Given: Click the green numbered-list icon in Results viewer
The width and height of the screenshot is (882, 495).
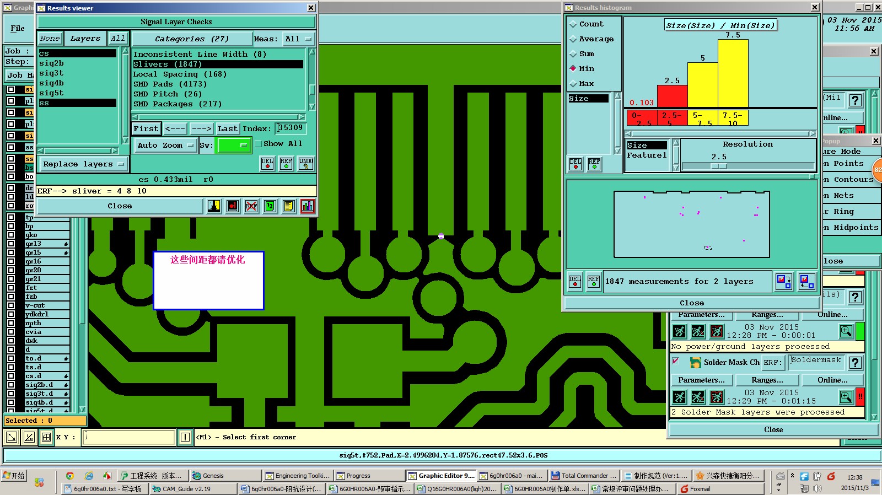Looking at the screenshot, I should coord(270,206).
